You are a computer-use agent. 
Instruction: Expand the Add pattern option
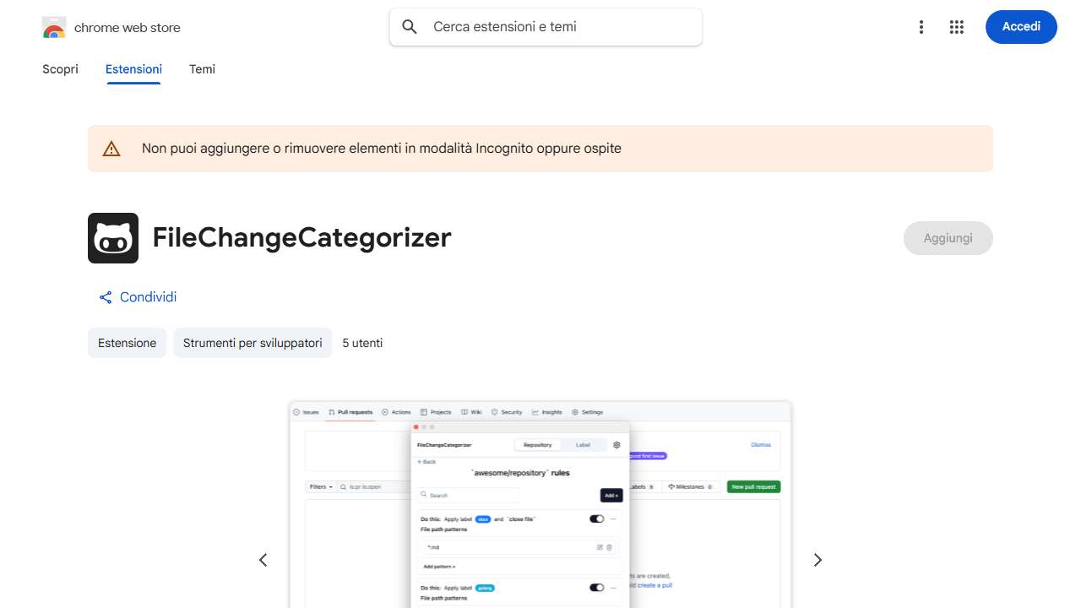pyautogui.click(x=438, y=566)
